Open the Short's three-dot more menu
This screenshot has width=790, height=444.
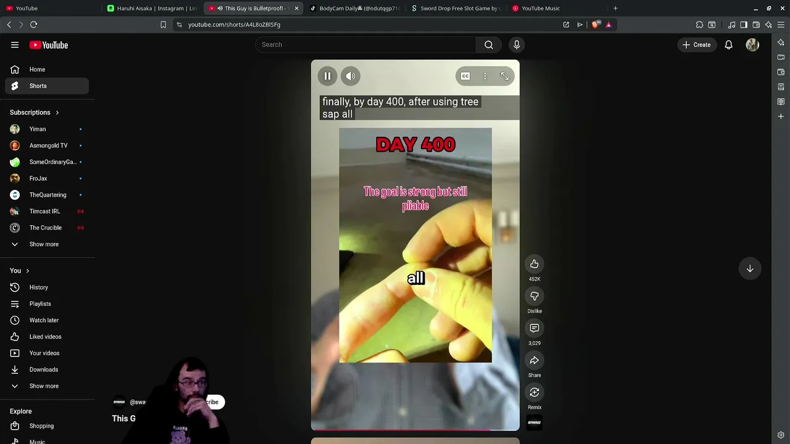pyautogui.click(x=485, y=76)
